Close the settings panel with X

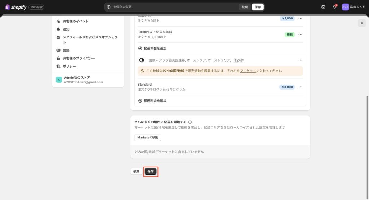point(362,23)
